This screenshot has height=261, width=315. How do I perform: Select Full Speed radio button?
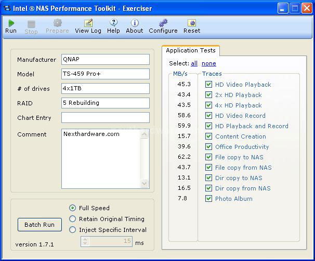[x=73, y=208]
